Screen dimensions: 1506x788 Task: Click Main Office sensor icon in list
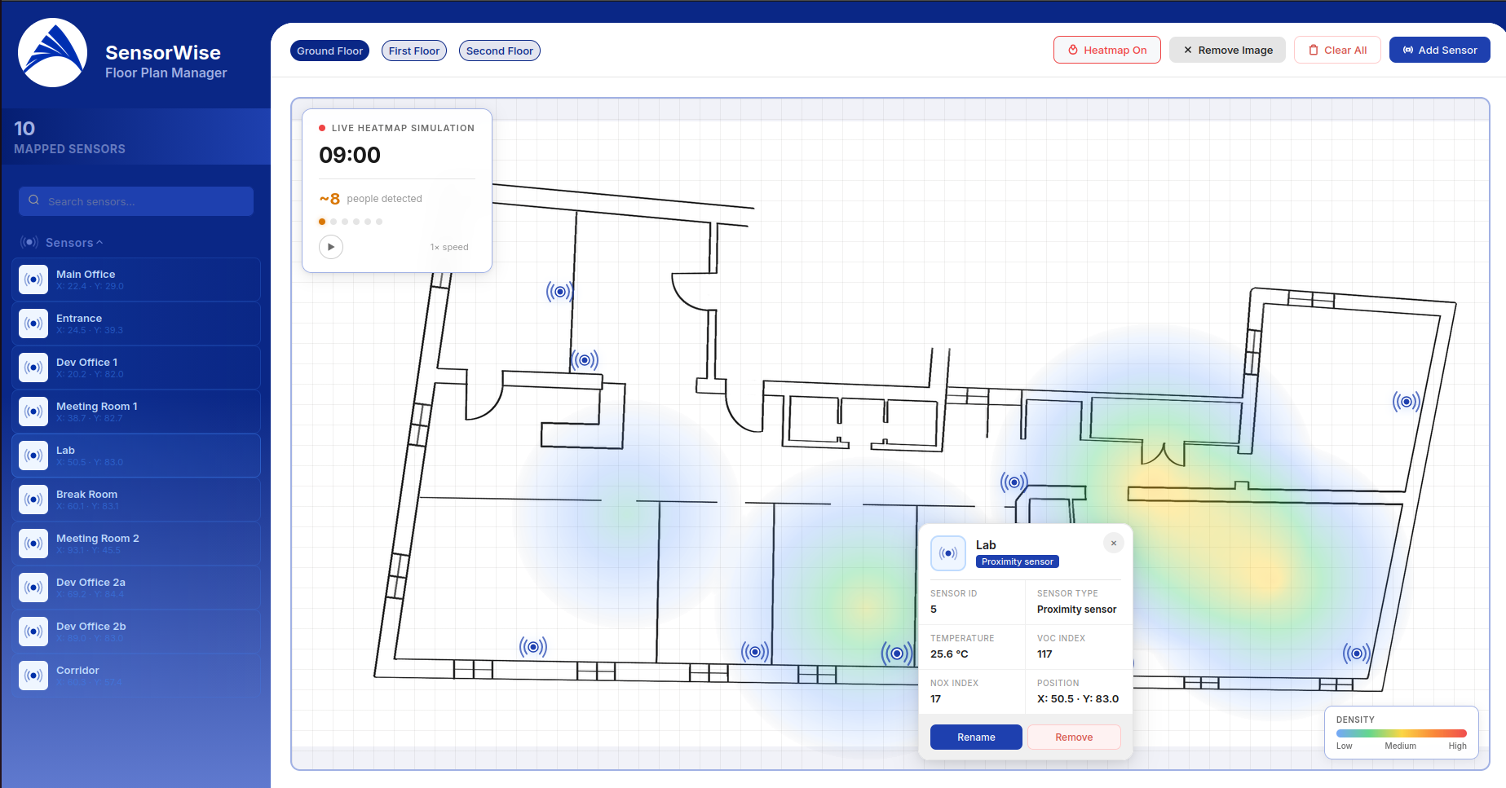[x=33, y=280]
